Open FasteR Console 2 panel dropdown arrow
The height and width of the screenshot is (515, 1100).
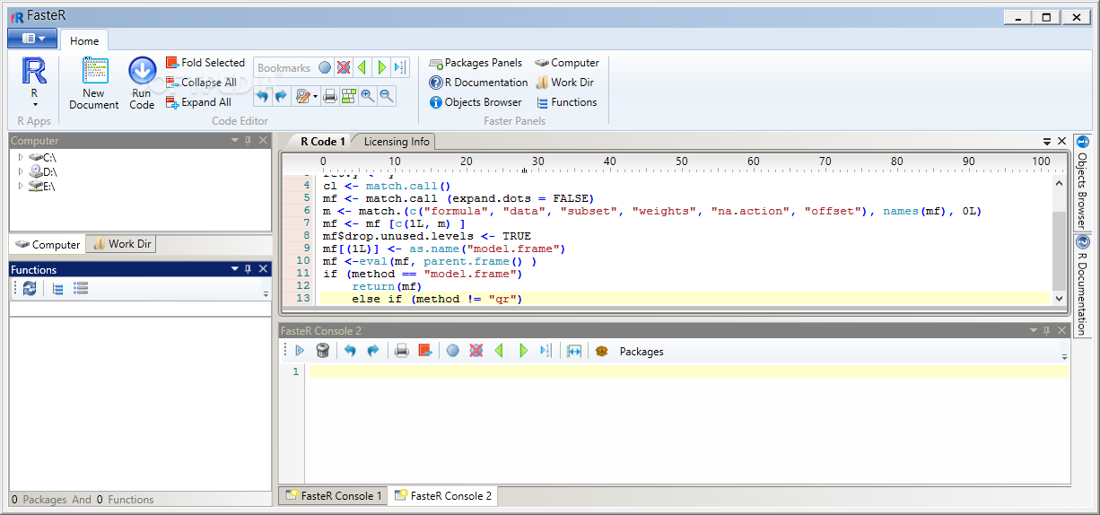(x=1034, y=331)
